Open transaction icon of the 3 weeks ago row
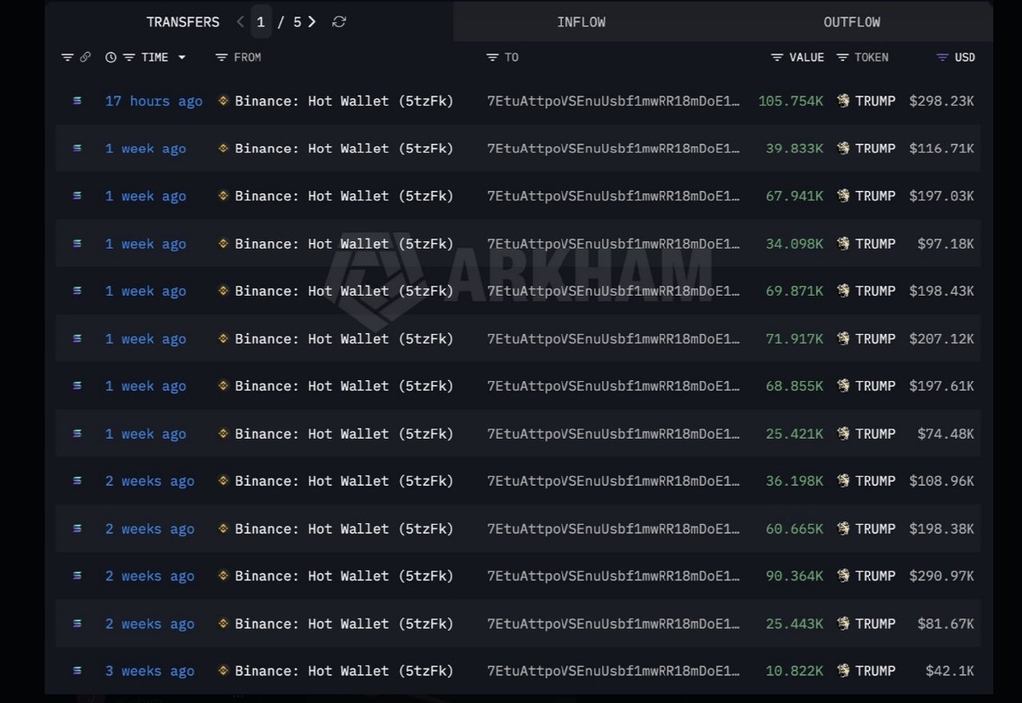 click(x=78, y=671)
